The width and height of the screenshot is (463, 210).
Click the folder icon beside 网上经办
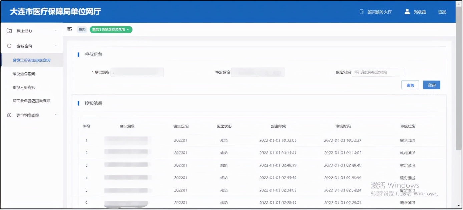point(9,31)
